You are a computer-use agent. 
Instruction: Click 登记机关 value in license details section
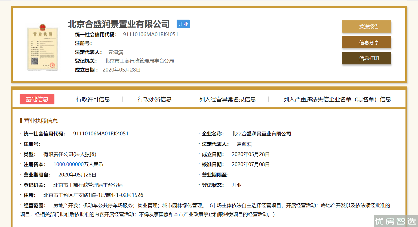(88, 185)
